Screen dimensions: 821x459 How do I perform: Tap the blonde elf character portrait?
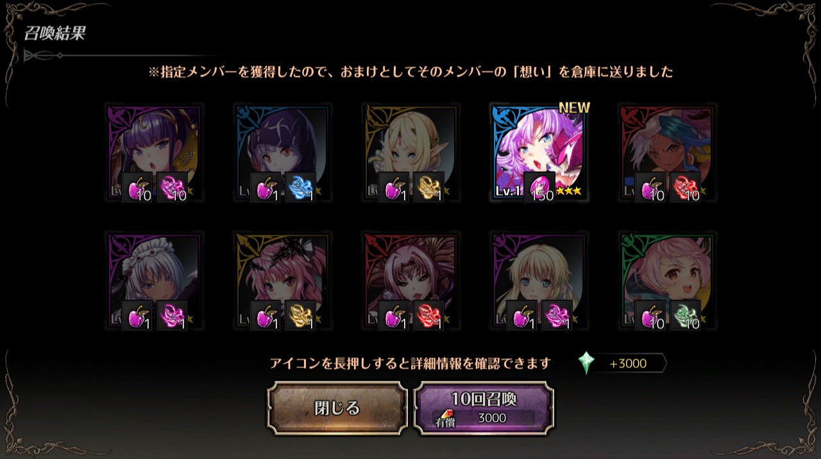(x=410, y=153)
